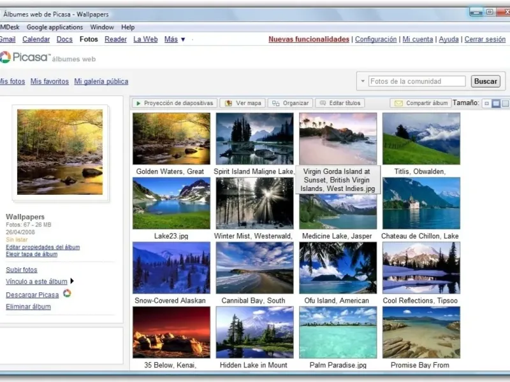Select the medium thumbnail size icon
510x382 pixels.
(496, 103)
